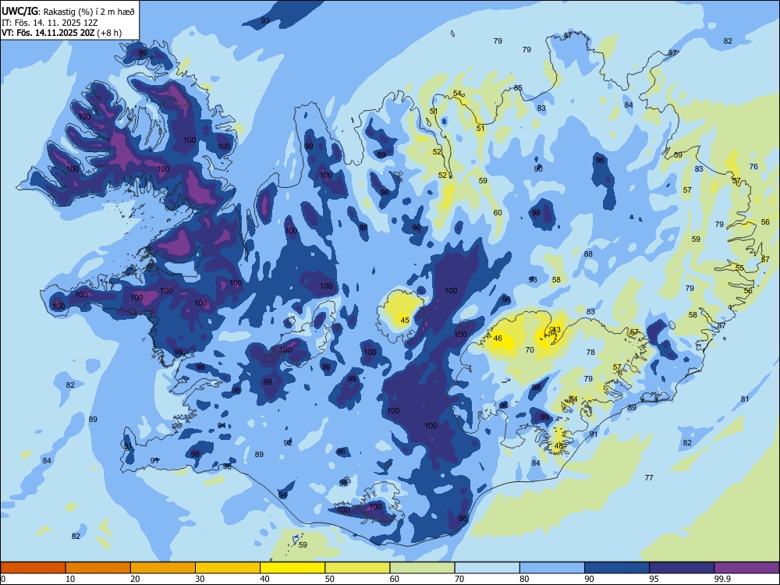Click the legend tick label '95'
This screenshot has width=780, height=585.
coord(654,579)
